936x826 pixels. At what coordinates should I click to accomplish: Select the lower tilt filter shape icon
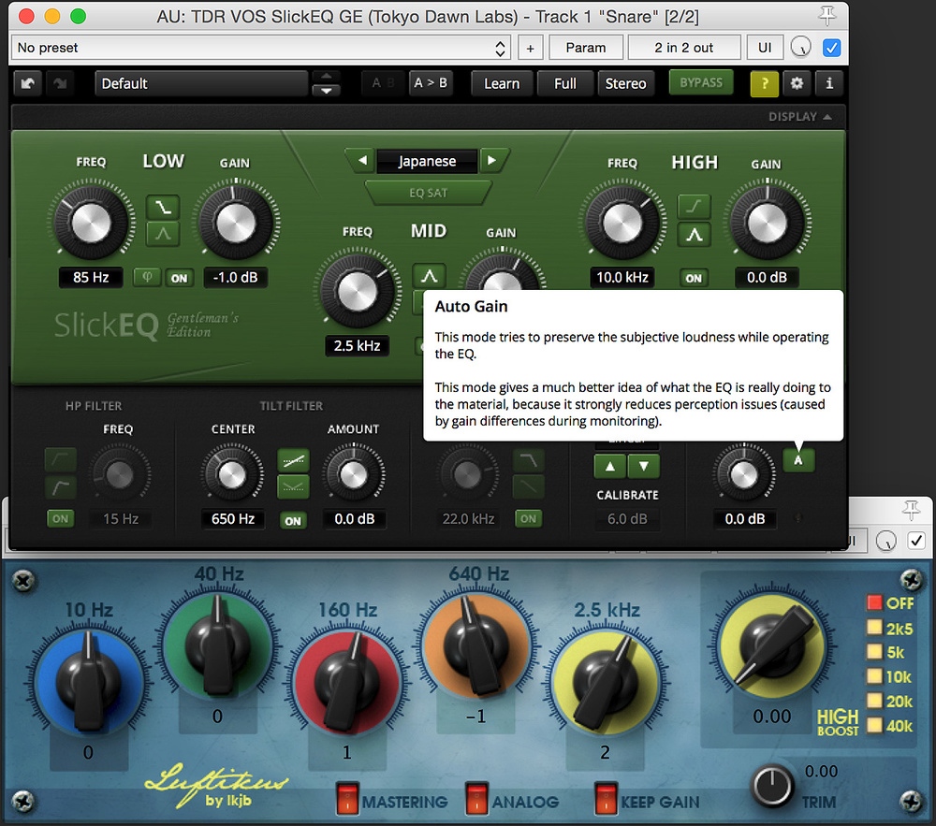(x=293, y=487)
